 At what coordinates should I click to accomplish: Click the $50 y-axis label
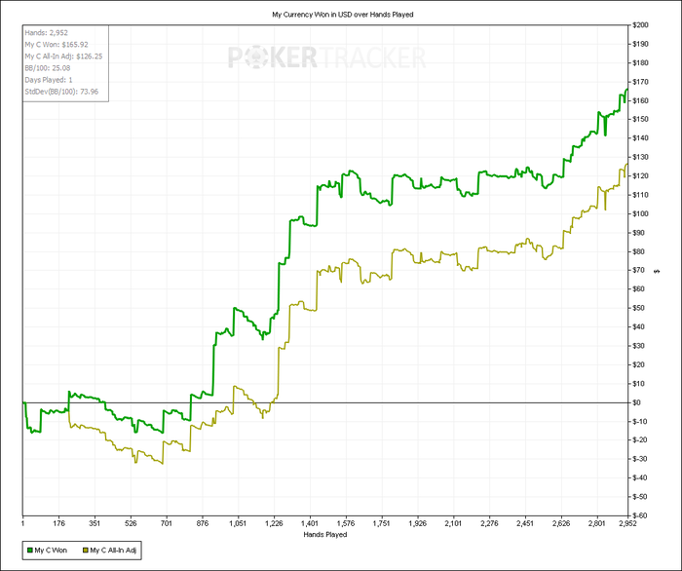pyautogui.click(x=638, y=308)
